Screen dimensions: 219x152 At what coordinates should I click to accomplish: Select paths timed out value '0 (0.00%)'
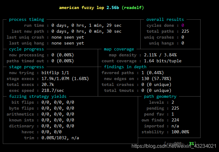[63, 61]
